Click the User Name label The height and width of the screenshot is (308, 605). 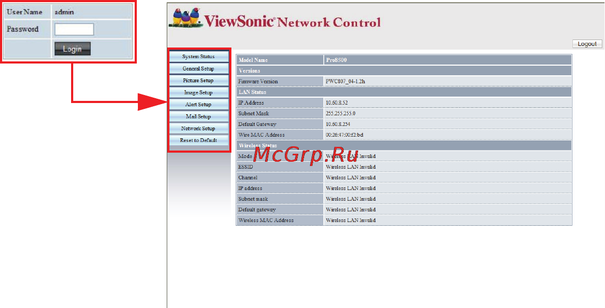(x=24, y=12)
